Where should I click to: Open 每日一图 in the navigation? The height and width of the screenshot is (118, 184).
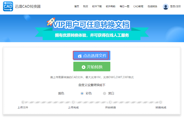pos(124,7)
